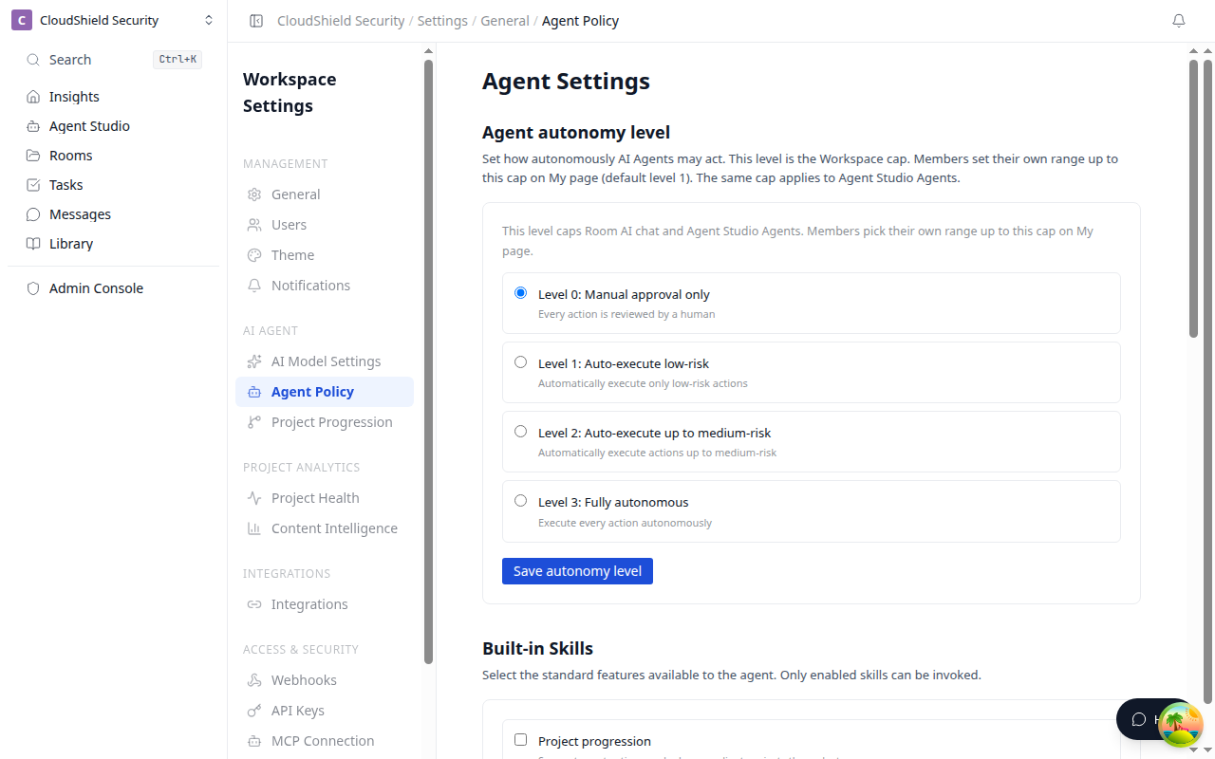This screenshot has height=759, width=1215.
Task: Click the Settings breadcrumb
Action: coord(442,21)
